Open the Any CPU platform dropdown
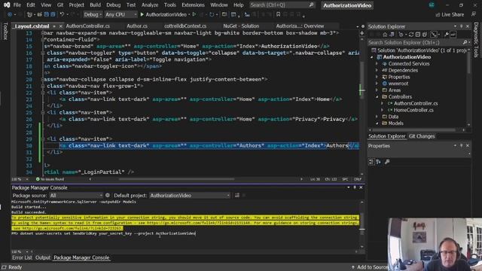This screenshot has height=271, width=482. click(x=120, y=14)
